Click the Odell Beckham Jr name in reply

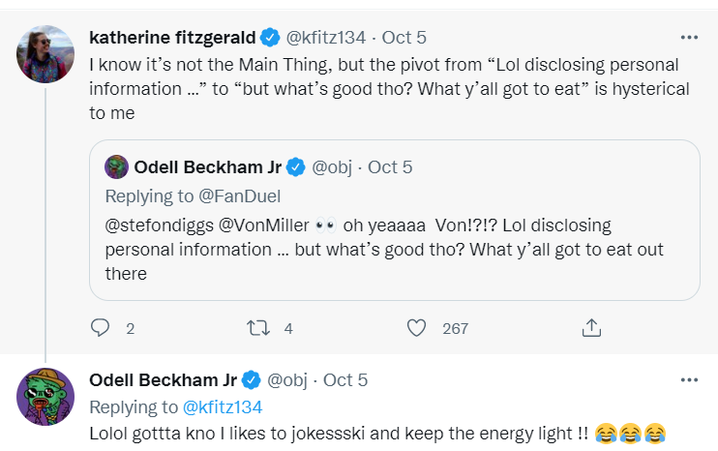coord(163,380)
